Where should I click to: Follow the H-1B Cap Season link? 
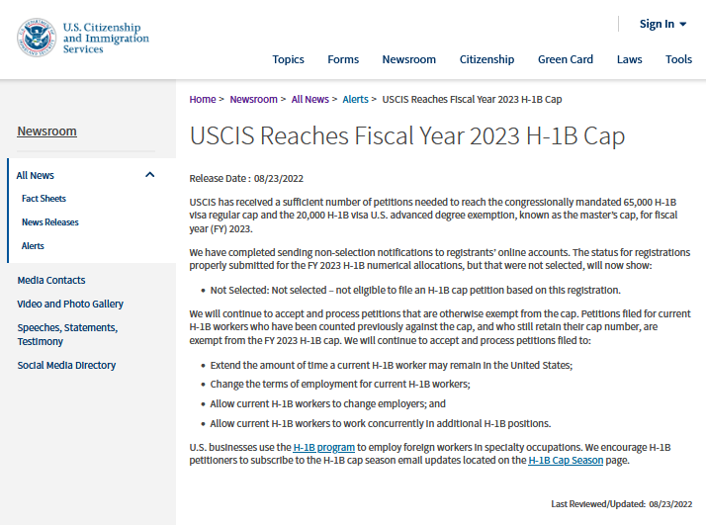(566, 461)
